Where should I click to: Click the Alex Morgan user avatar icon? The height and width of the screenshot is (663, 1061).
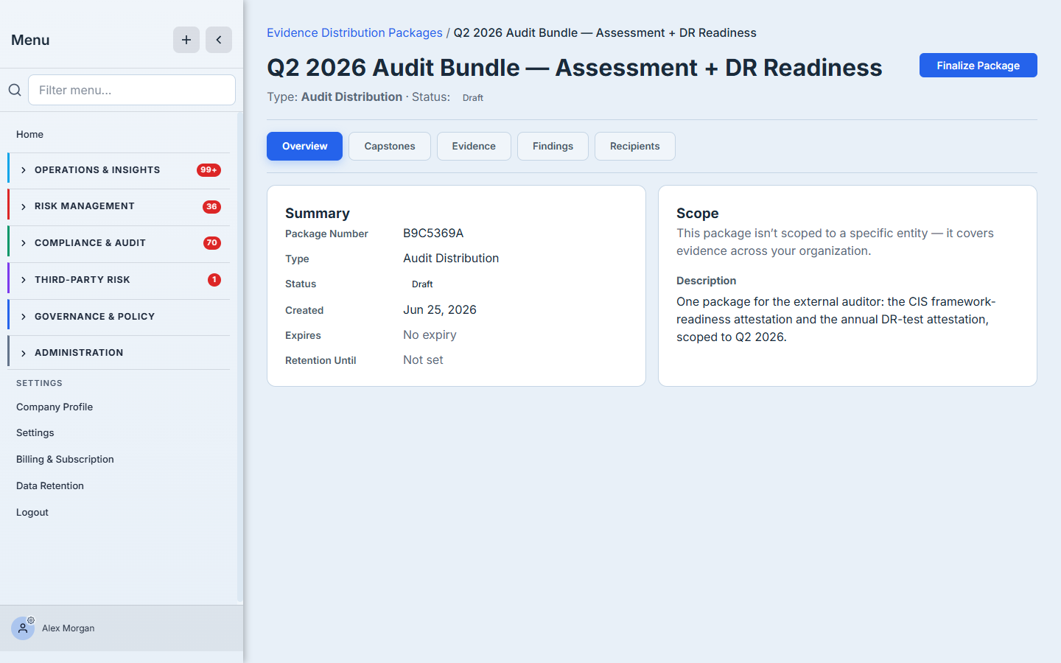[23, 628]
